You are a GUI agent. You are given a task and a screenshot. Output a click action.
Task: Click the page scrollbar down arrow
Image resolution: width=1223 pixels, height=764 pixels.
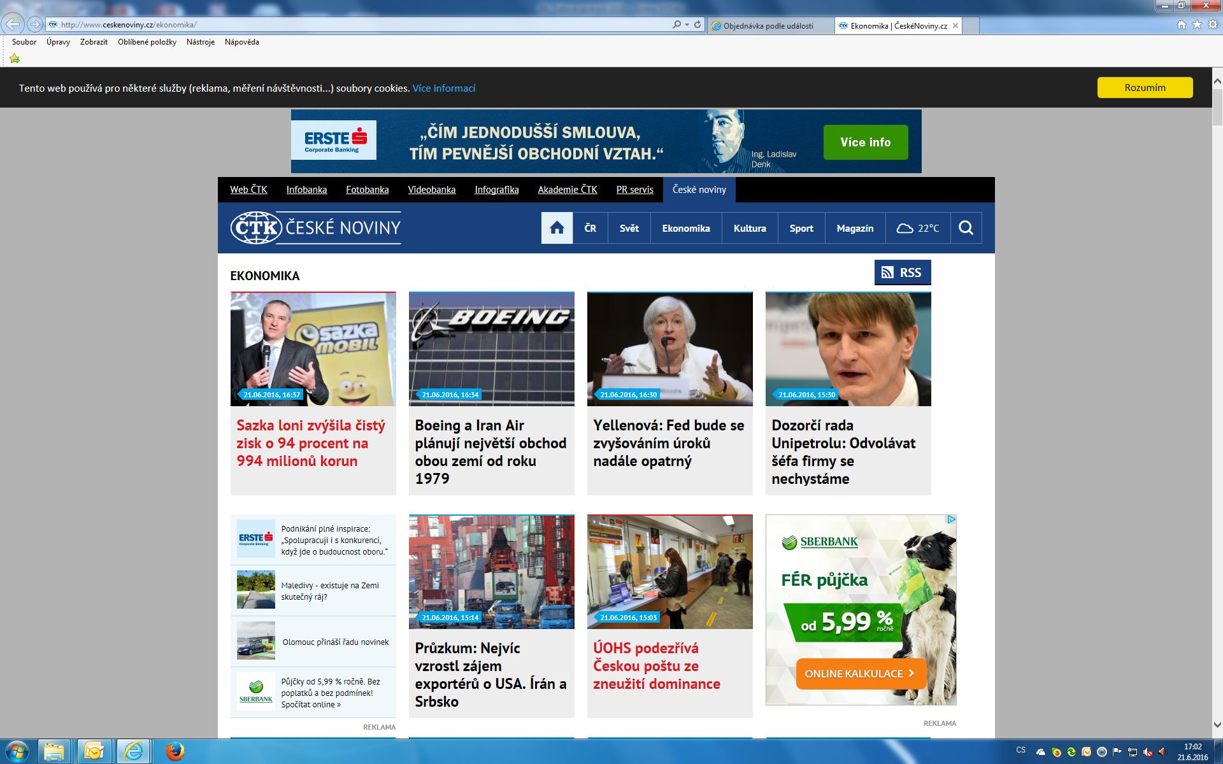tap(1217, 725)
